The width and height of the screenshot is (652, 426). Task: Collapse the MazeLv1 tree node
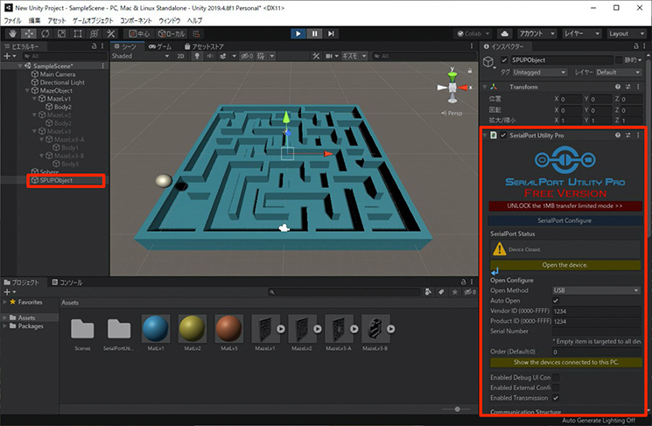[34, 99]
